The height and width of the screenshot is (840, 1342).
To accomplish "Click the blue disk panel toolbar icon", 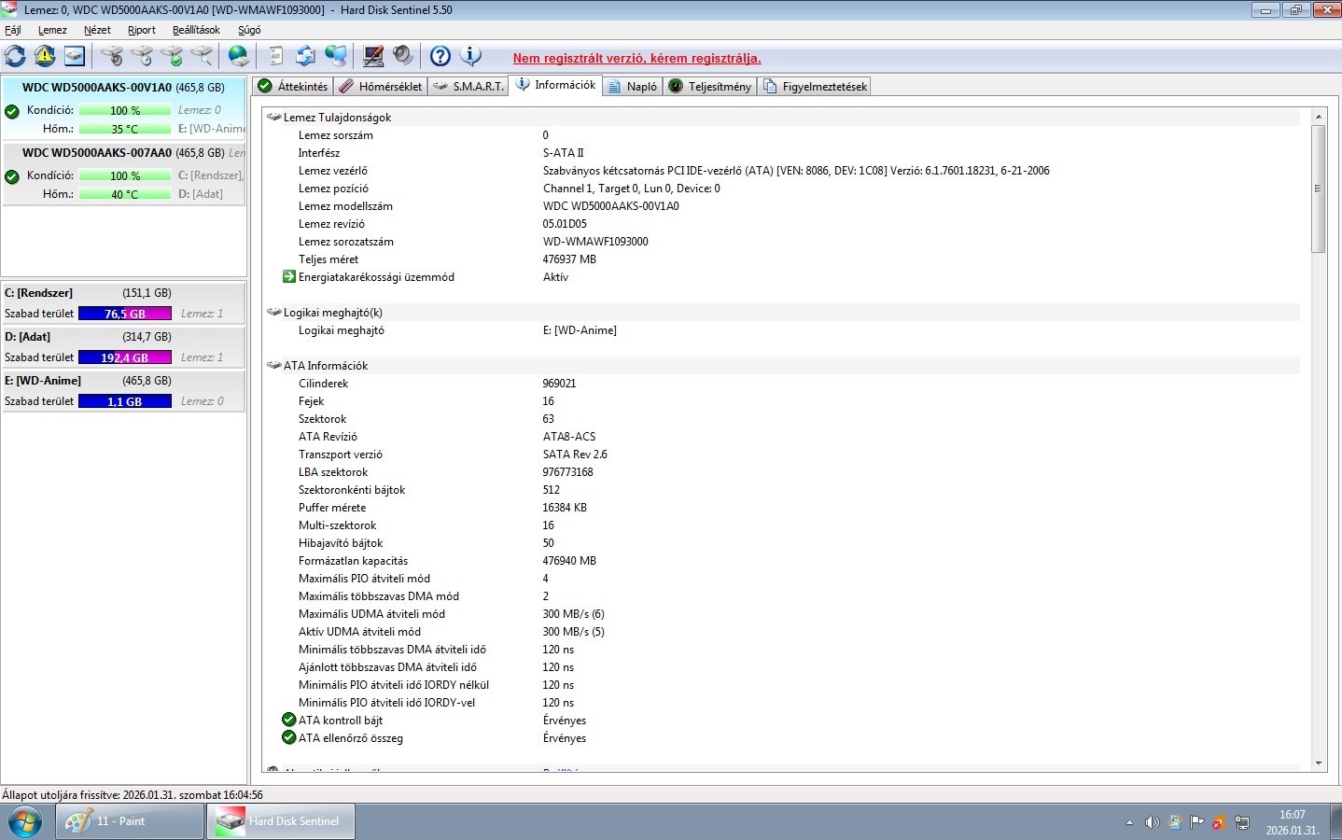I will [75, 56].
